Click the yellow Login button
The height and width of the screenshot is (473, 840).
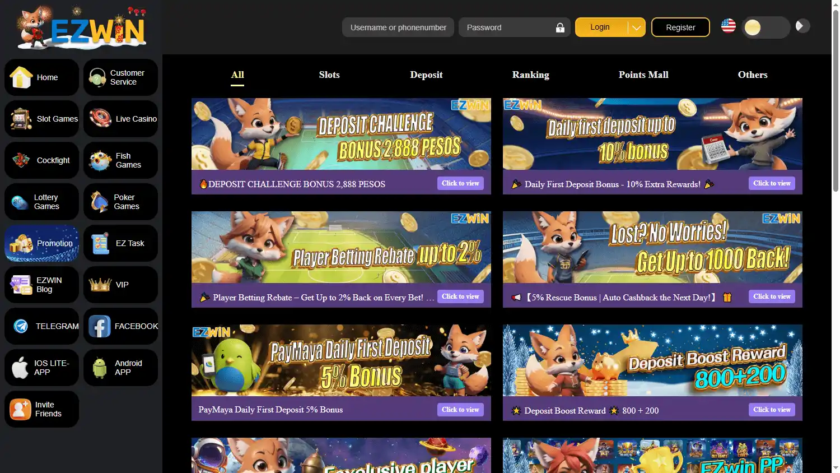click(601, 27)
